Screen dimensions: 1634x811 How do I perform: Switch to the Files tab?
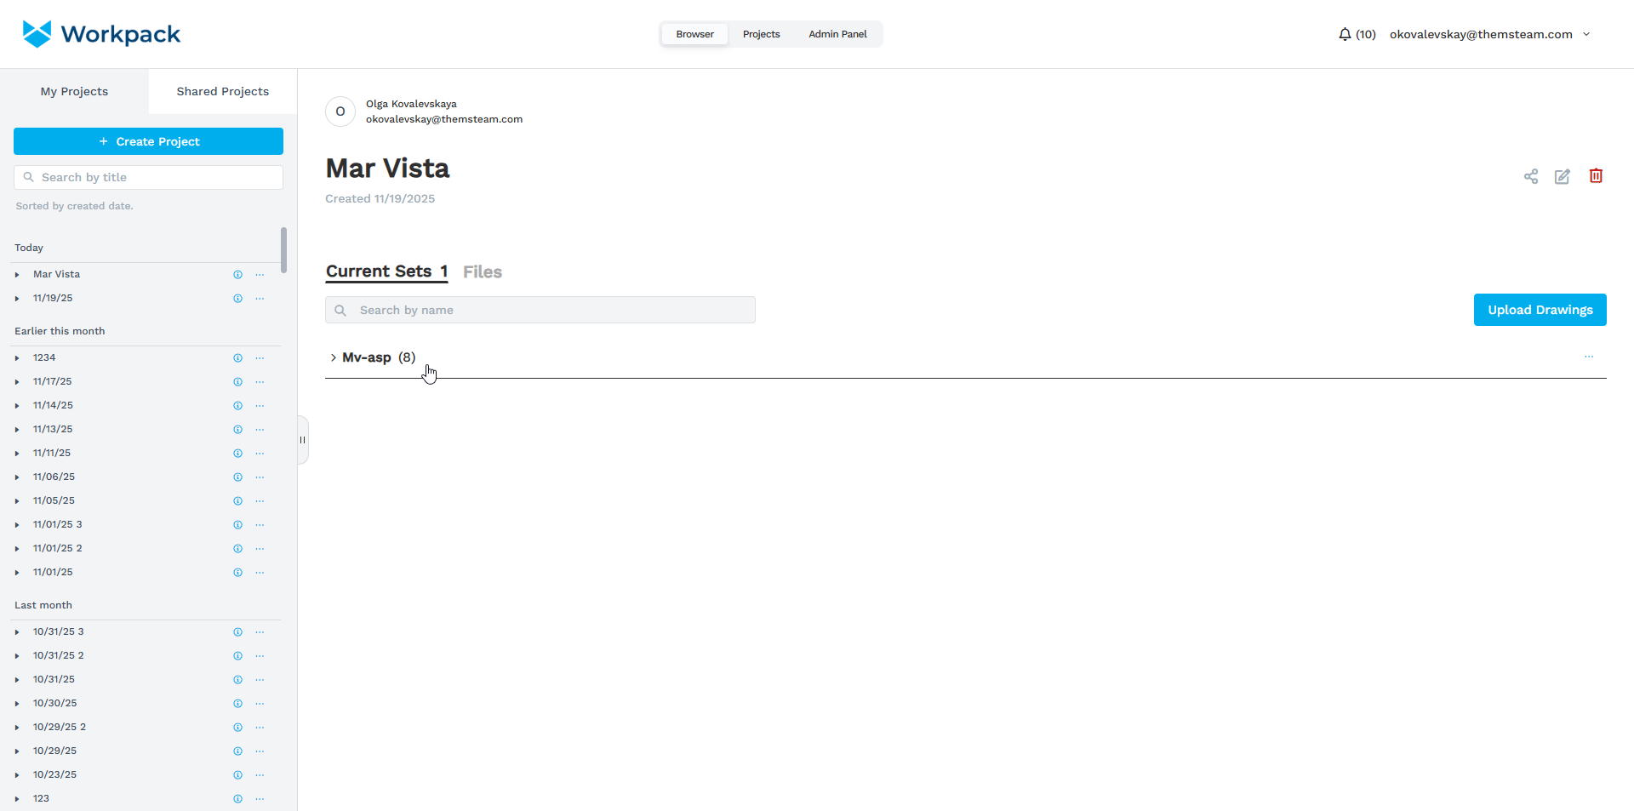482,271
